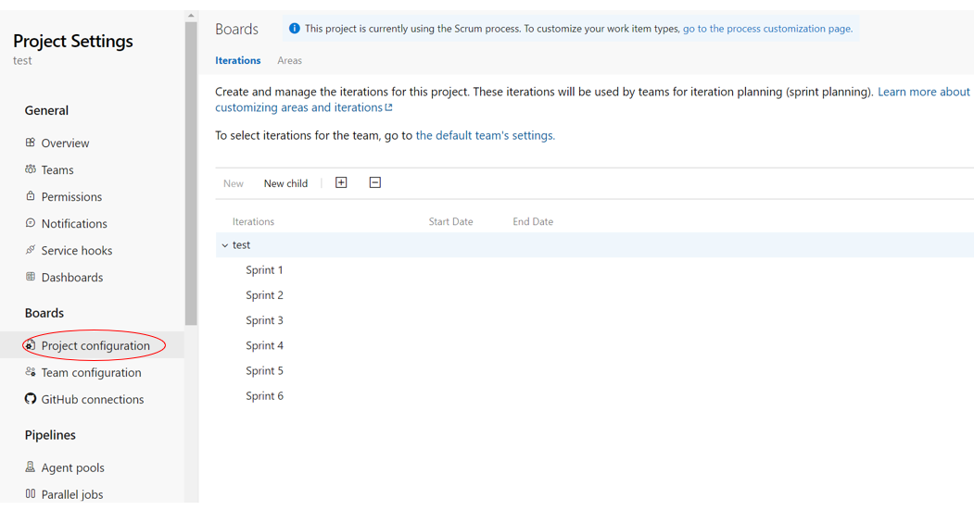Select the test root iteration row

(594, 245)
